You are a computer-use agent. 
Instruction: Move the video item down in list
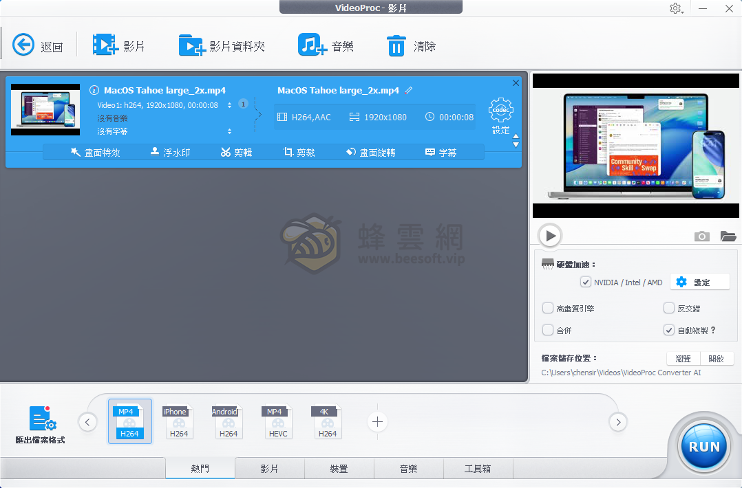pyautogui.click(x=516, y=144)
